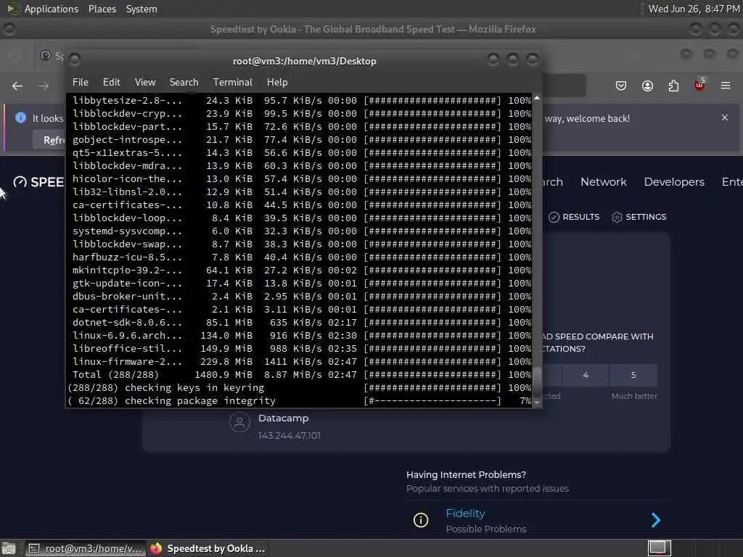Click Total (288/288) line in terminal
The image size is (743, 557).
tap(302, 375)
